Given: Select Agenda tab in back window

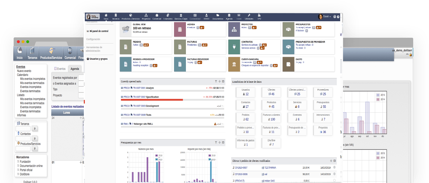Looking at the screenshot, I should [x=75, y=69].
